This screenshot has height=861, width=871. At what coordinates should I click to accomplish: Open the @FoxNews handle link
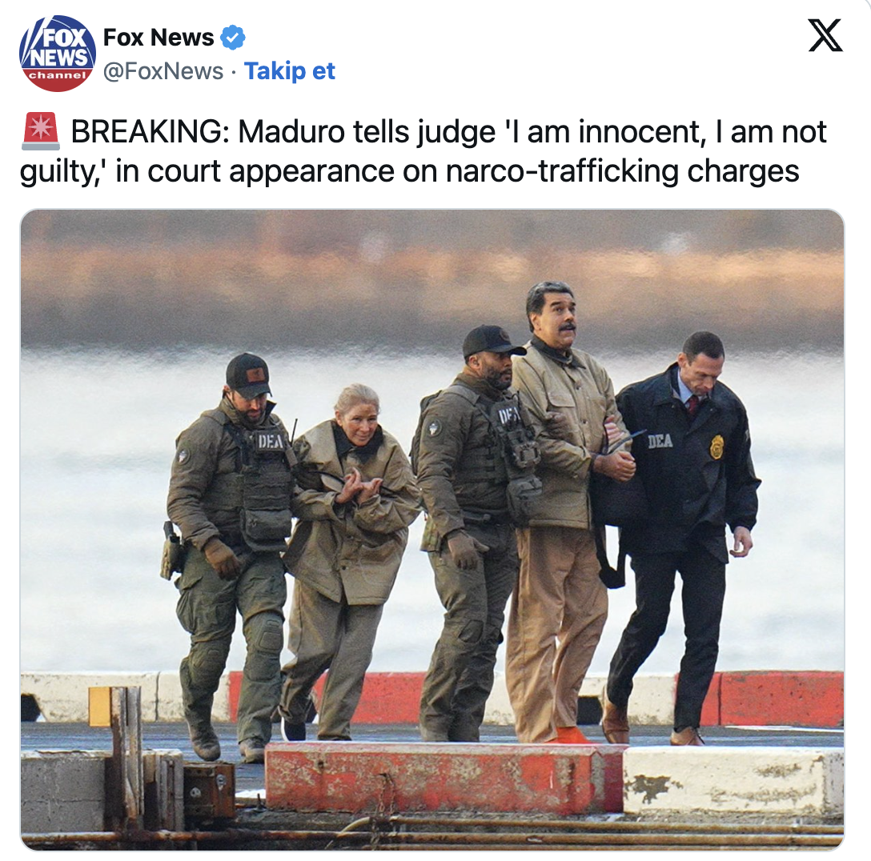(163, 71)
